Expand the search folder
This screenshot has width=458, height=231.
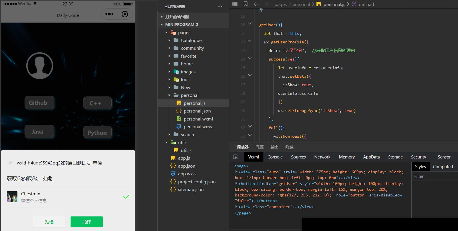point(169,134)
